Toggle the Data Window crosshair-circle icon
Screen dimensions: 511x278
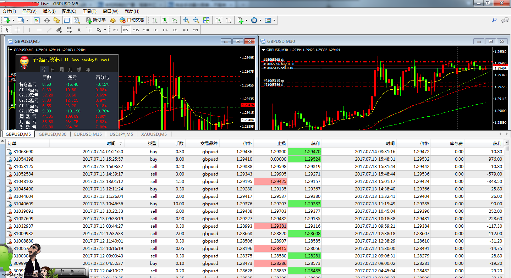(x=46, y=20)
